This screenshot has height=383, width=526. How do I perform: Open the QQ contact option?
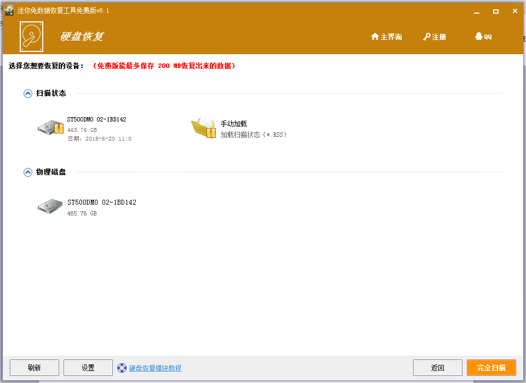pyautogui.click(x=483, y=37)
